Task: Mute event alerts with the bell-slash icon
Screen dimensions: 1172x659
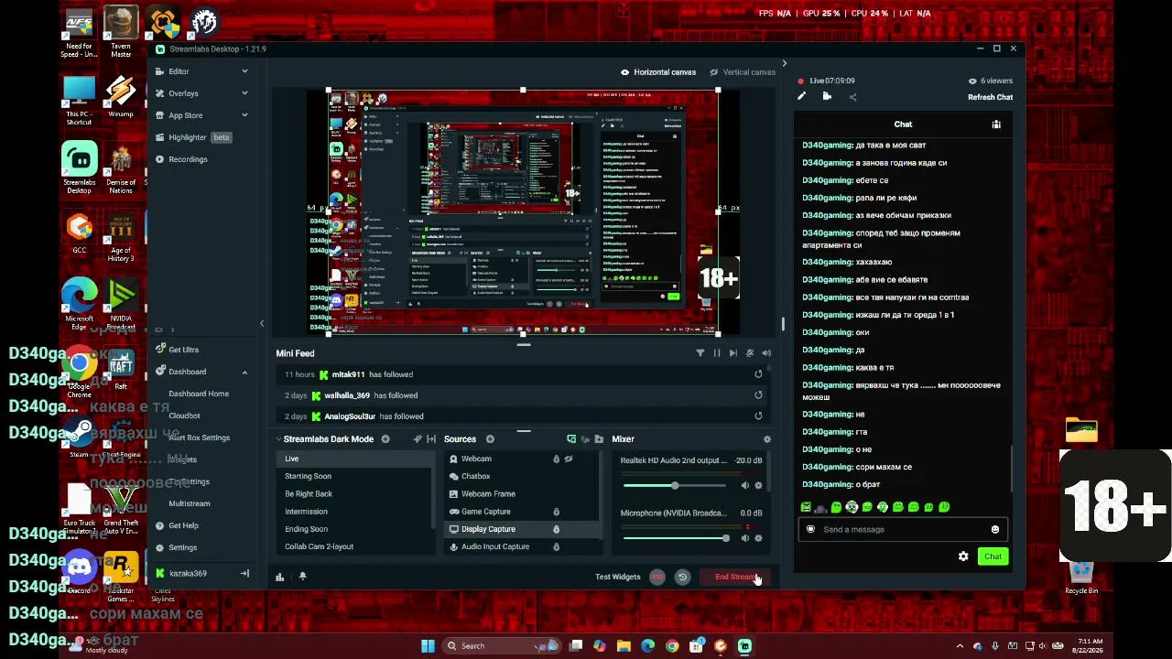Action: [750, 353]
